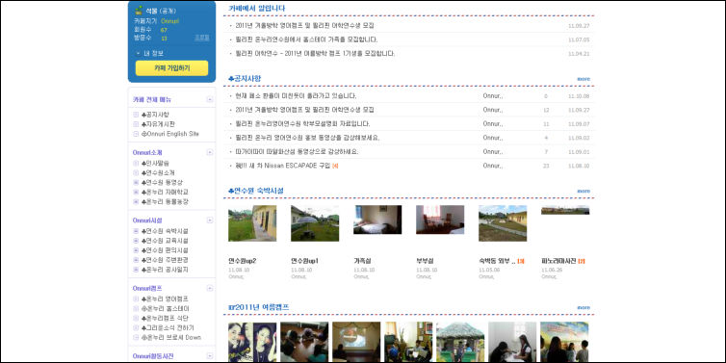Screen dimensions: 726x363
Task: Collapse the Onnuri캠프 menu group
Action: tap(210, 288)
